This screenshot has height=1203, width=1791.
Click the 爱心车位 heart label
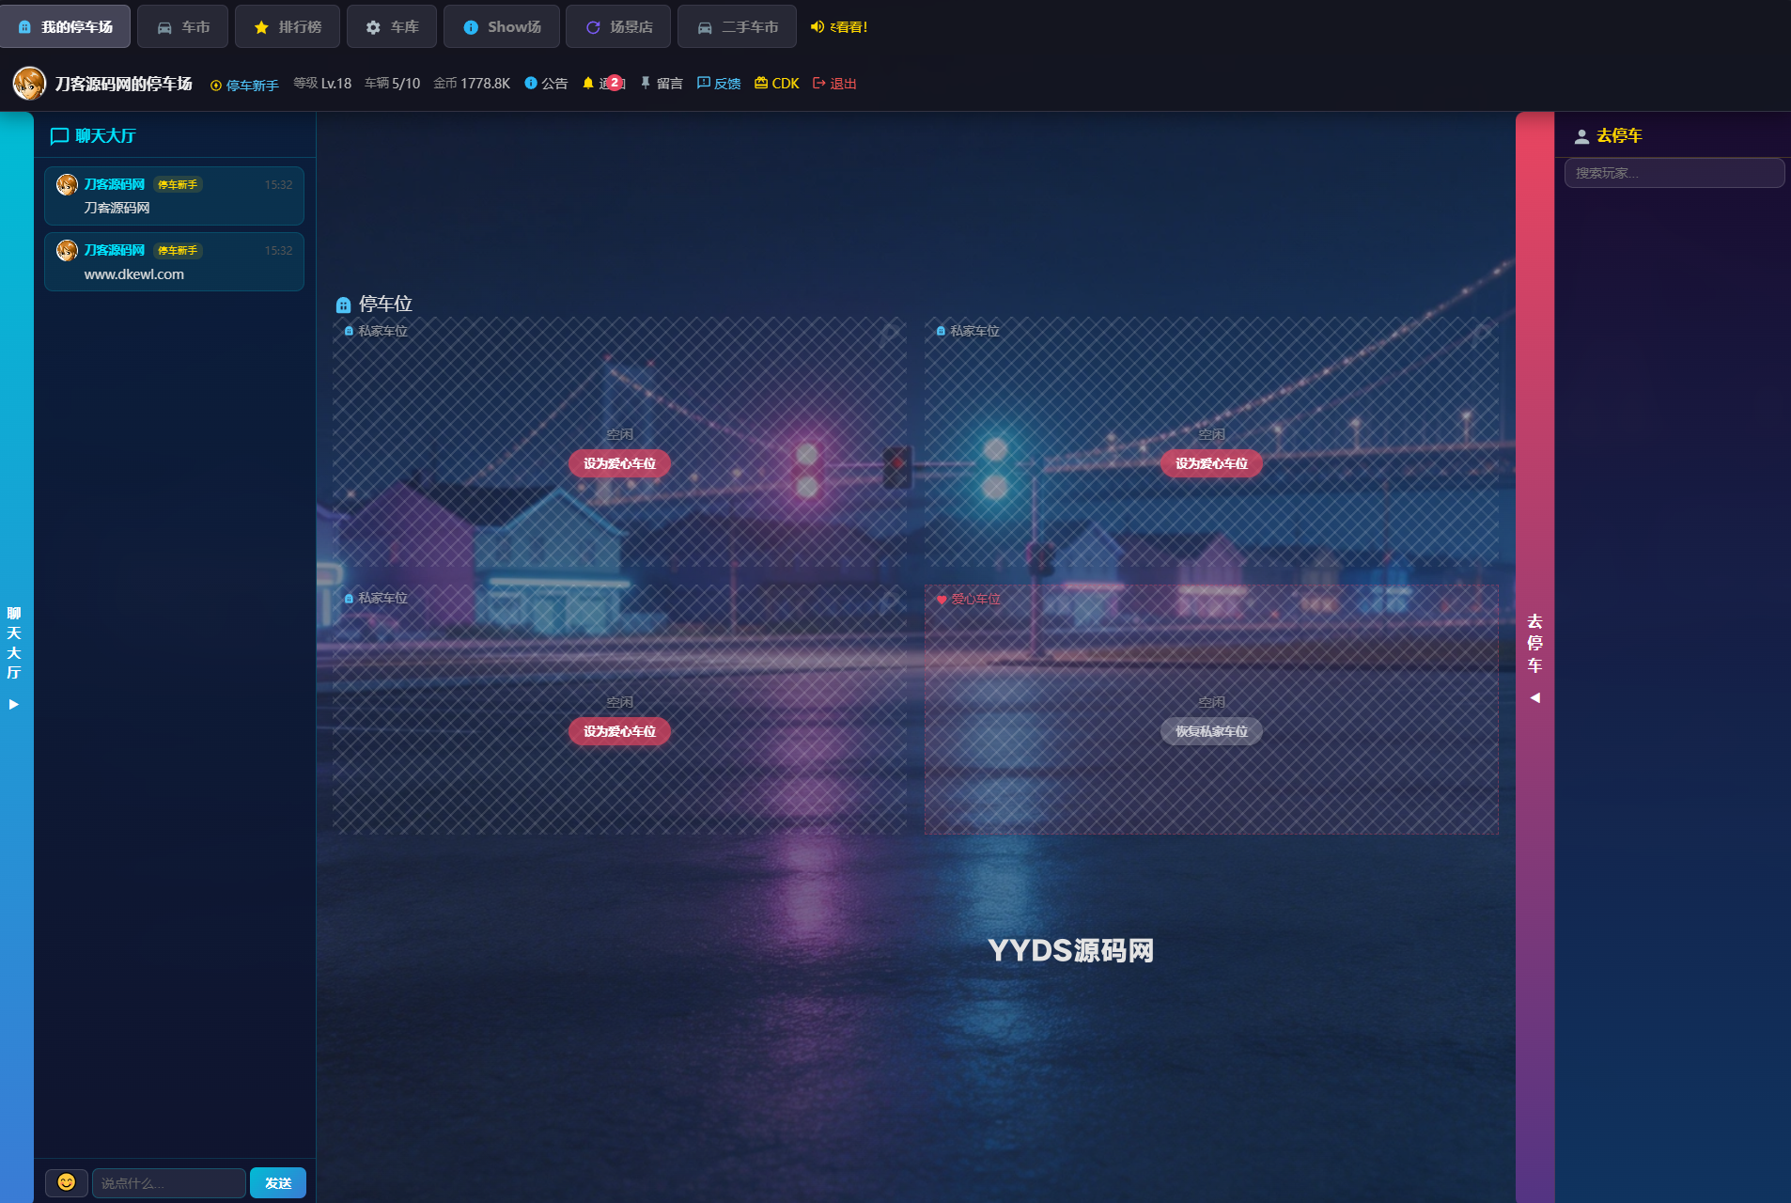(x=969, y=599)
